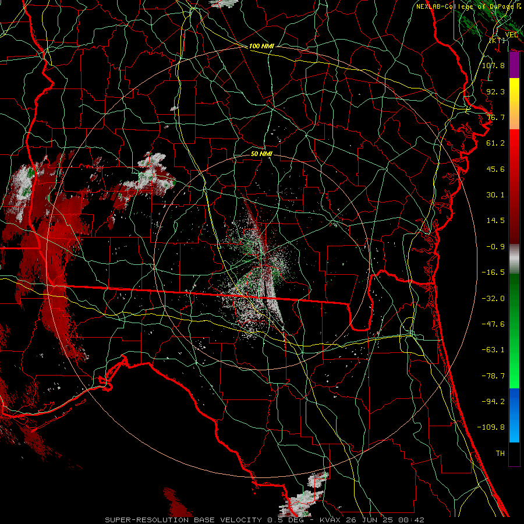Select the 30.1 velocity scale value
The height and width of the screenshot is (524, 524).
(x=495, y=195)
